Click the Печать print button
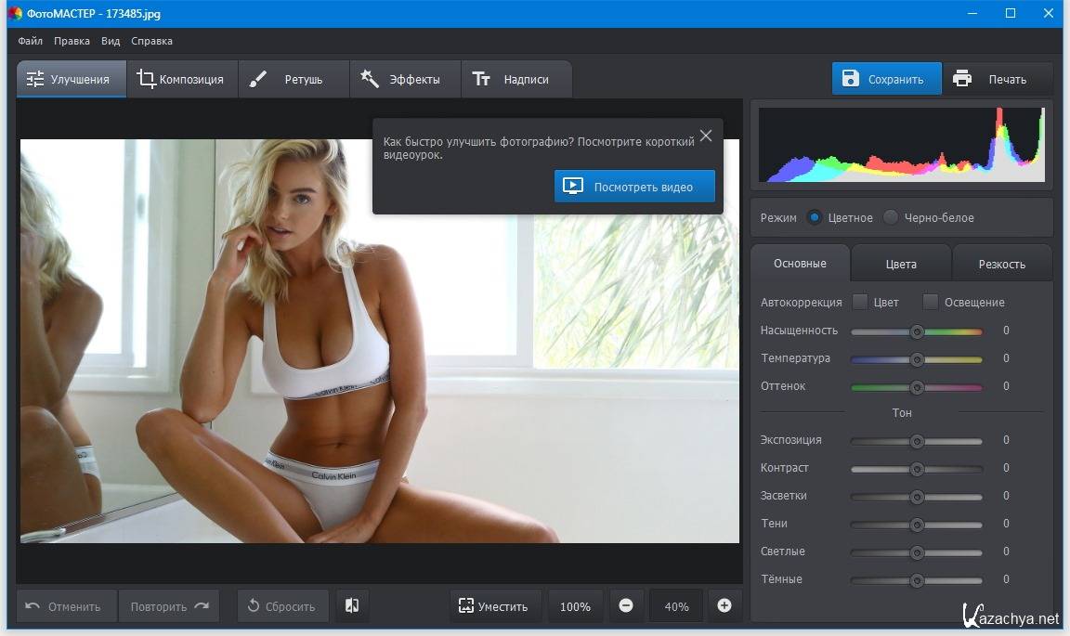Image resolution: width=1070 pixels, height=636 pixels. pos(997,79)
